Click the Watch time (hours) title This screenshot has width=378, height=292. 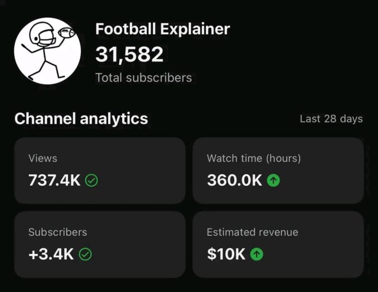pos(254,158)
